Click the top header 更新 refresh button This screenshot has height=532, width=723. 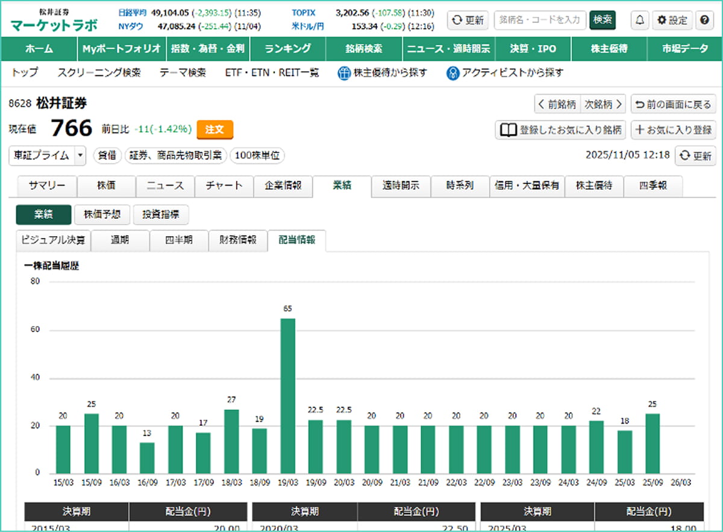(468, 20)
